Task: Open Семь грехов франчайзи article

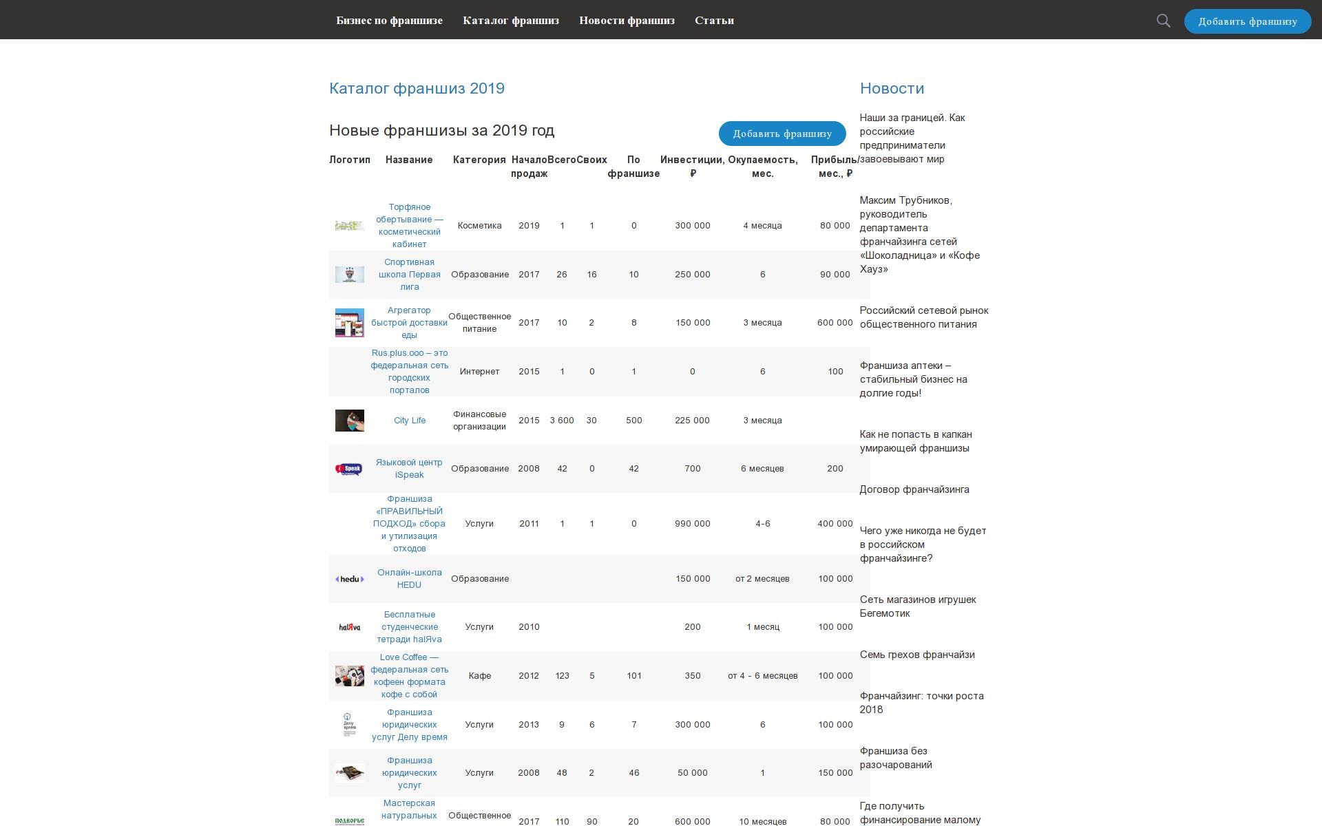Action: [x=917, y=655]
